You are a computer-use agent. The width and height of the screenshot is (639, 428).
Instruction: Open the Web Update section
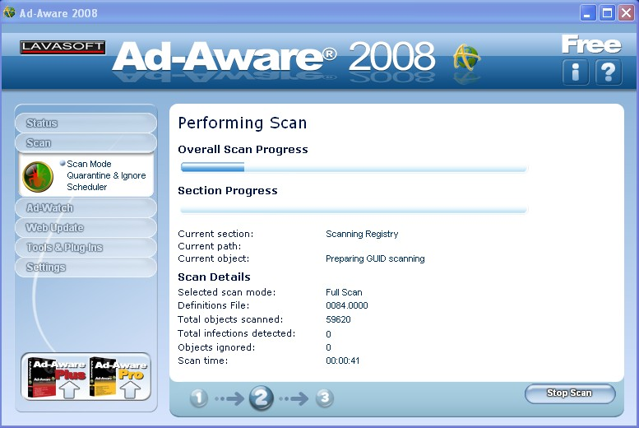pyautogui.click(x=86, y=228)
